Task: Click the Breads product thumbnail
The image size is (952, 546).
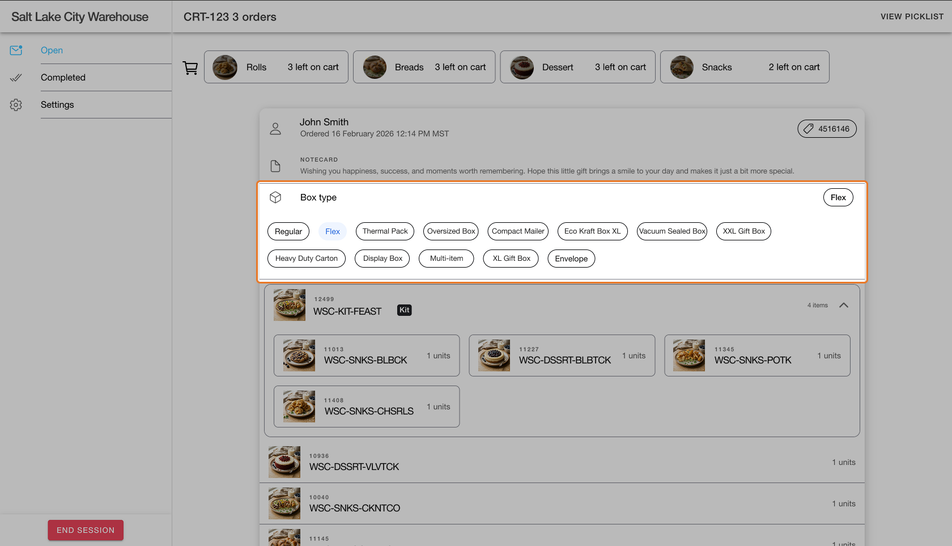Action: click(375, 67)
